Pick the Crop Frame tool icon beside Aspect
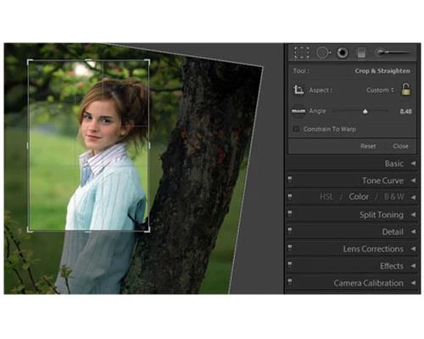The image size is (424, 339). click(x=298, y=90)
